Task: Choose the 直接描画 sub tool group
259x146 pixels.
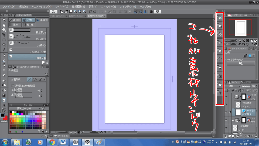Action: 15,20
